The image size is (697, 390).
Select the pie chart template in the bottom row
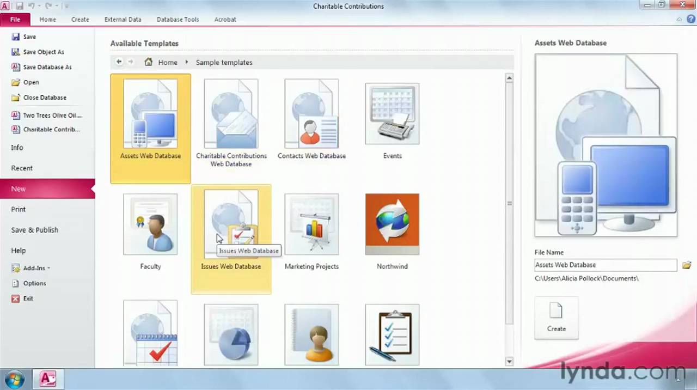coord(231,334)
